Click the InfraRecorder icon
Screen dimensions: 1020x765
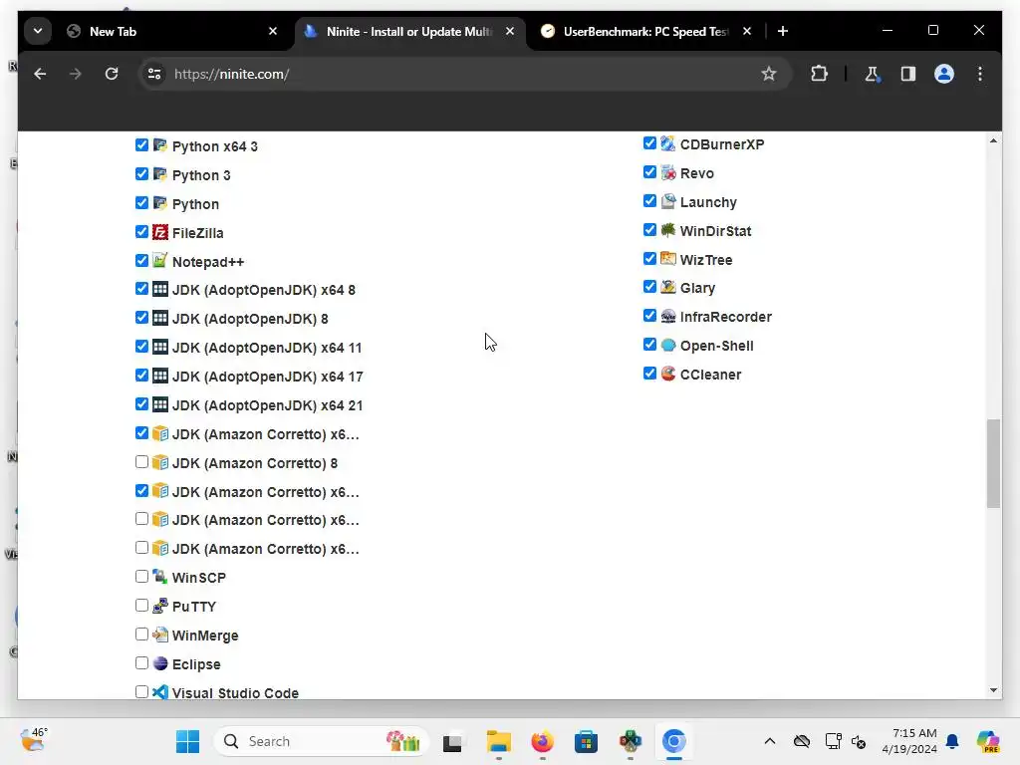coord(668,316)
